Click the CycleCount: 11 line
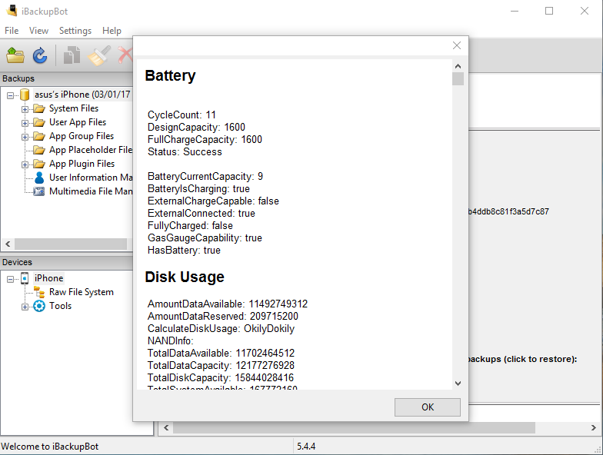Viewport: 603px width, 455px height. coord(182,115)
